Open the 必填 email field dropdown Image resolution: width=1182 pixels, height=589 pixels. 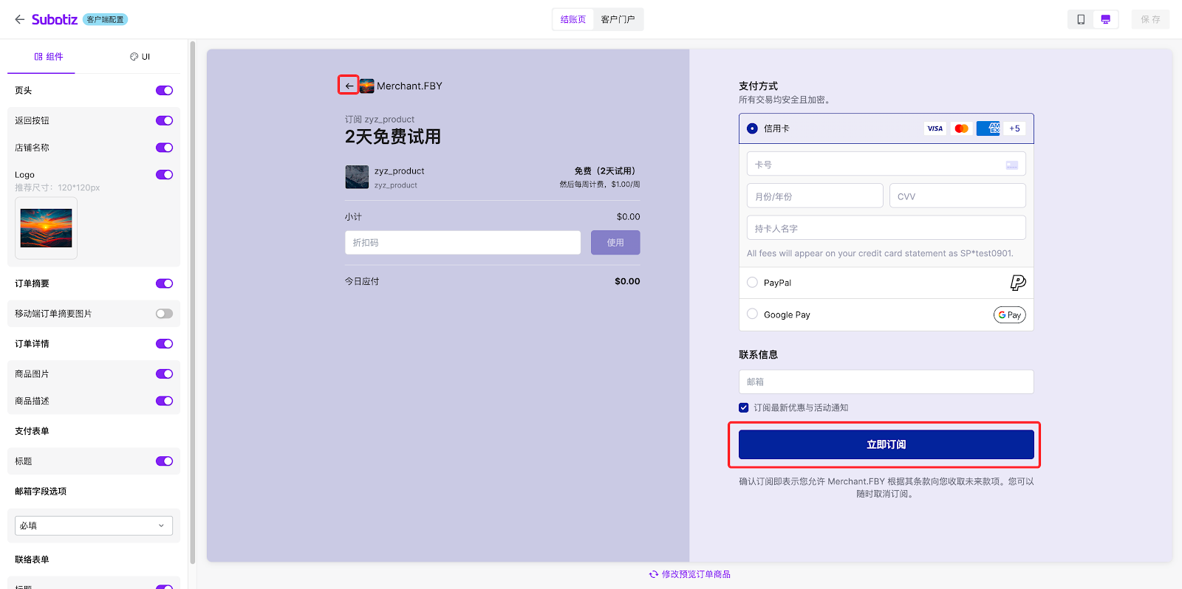[x=94, y=526]
